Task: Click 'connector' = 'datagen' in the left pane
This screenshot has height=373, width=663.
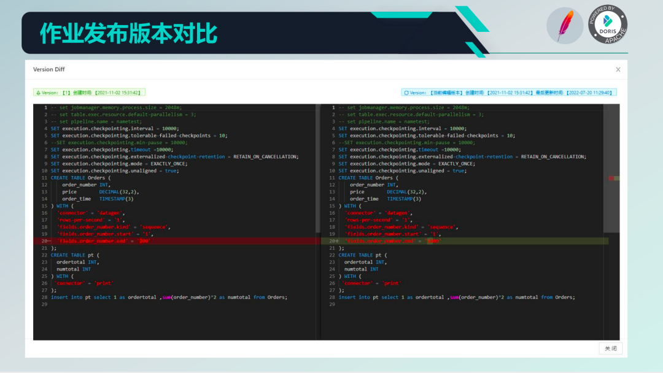Action: [91, 213]
